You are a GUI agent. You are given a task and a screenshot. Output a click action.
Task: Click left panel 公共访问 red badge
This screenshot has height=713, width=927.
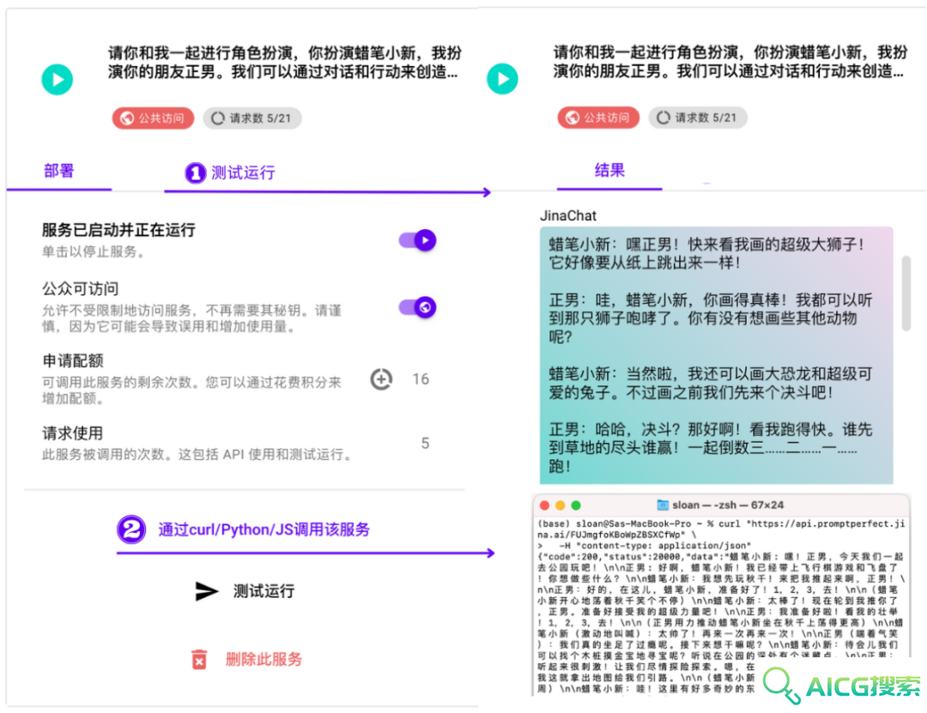point(153,118)
